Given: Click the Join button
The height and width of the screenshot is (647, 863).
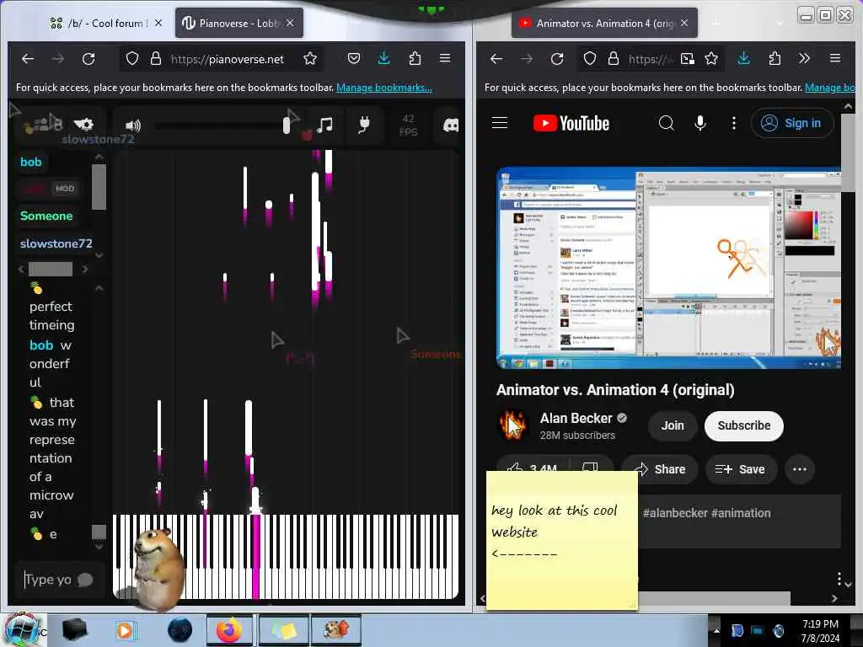Looking at the screenshot, I should pos(673,425).
